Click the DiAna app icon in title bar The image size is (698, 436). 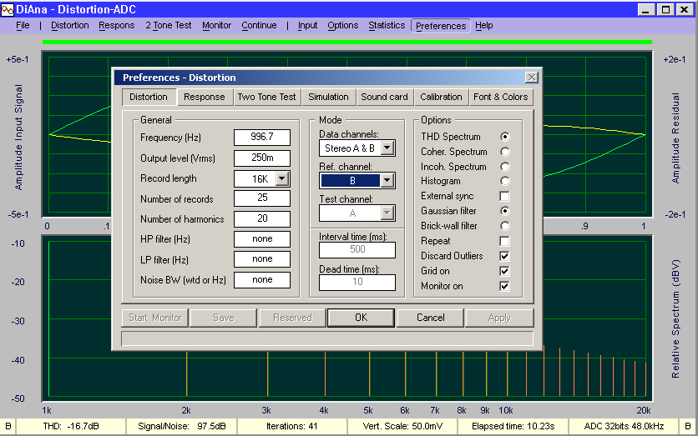[8, 9]
